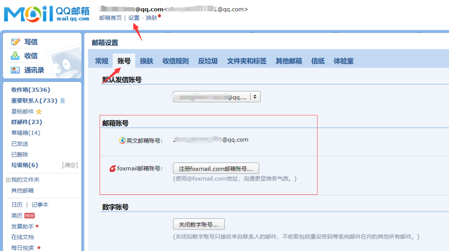Click the important contacts bookmark icon
Image resolution: width=449 pixels, height=251 pixels.
(63, 101)
